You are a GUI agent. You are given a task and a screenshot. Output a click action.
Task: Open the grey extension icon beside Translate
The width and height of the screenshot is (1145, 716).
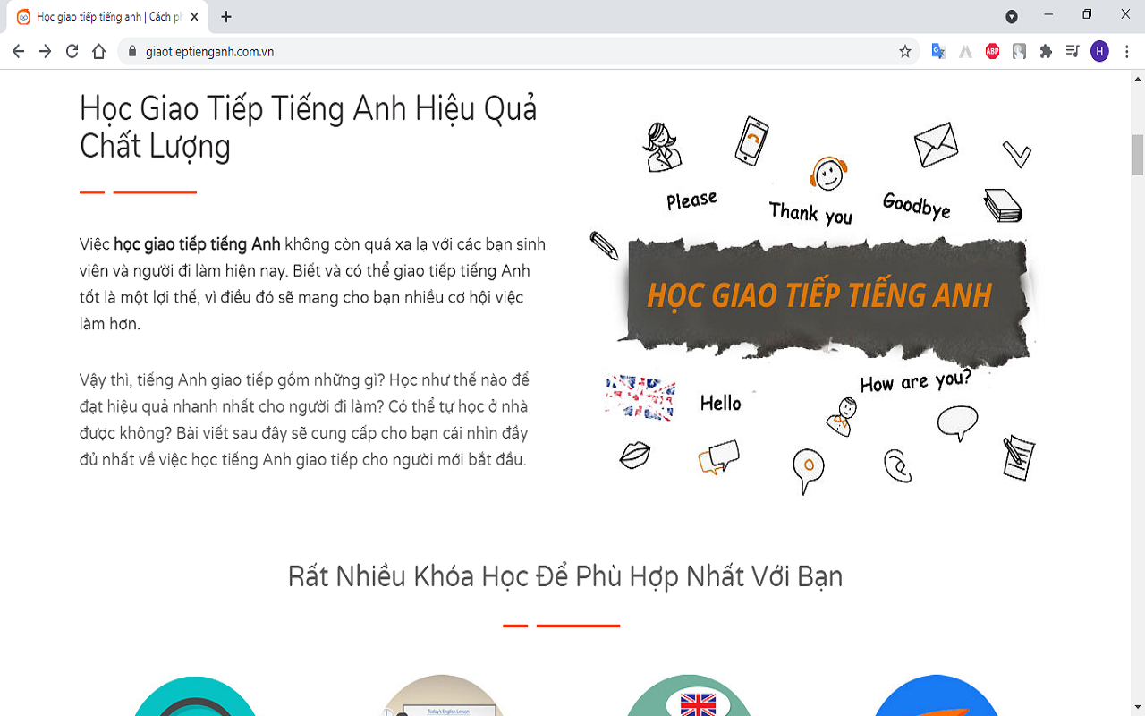click(965, 52)
